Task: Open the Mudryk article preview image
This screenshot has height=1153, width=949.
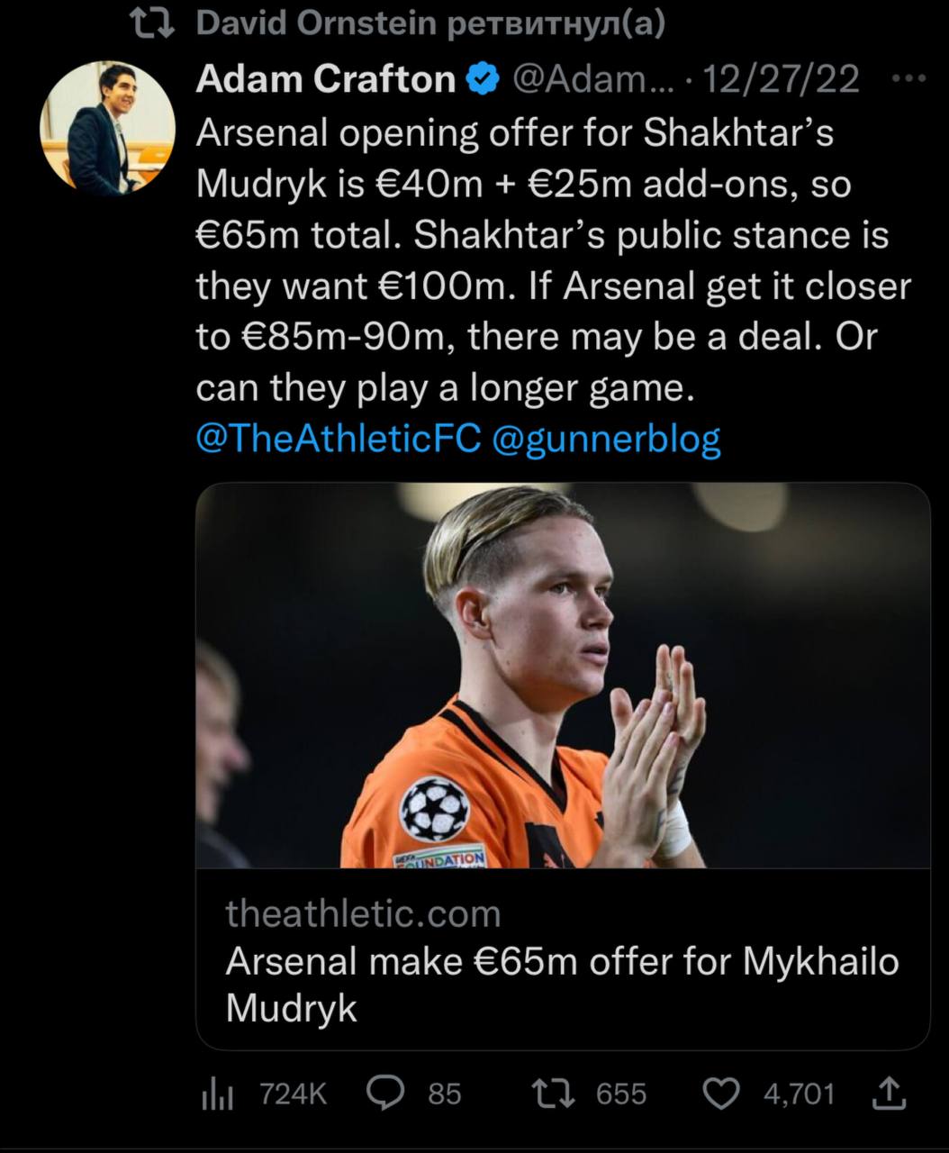Action: (563, 676)
